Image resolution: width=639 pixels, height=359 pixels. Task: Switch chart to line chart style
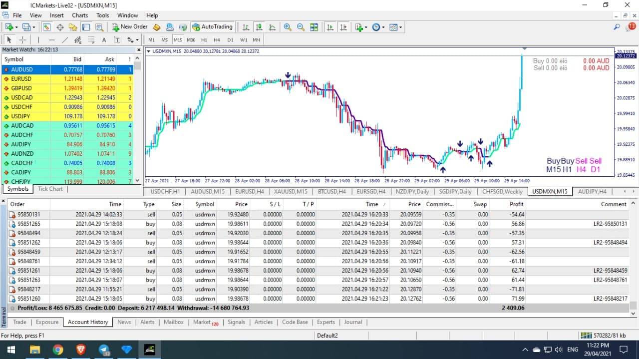[x=272, y=27]
